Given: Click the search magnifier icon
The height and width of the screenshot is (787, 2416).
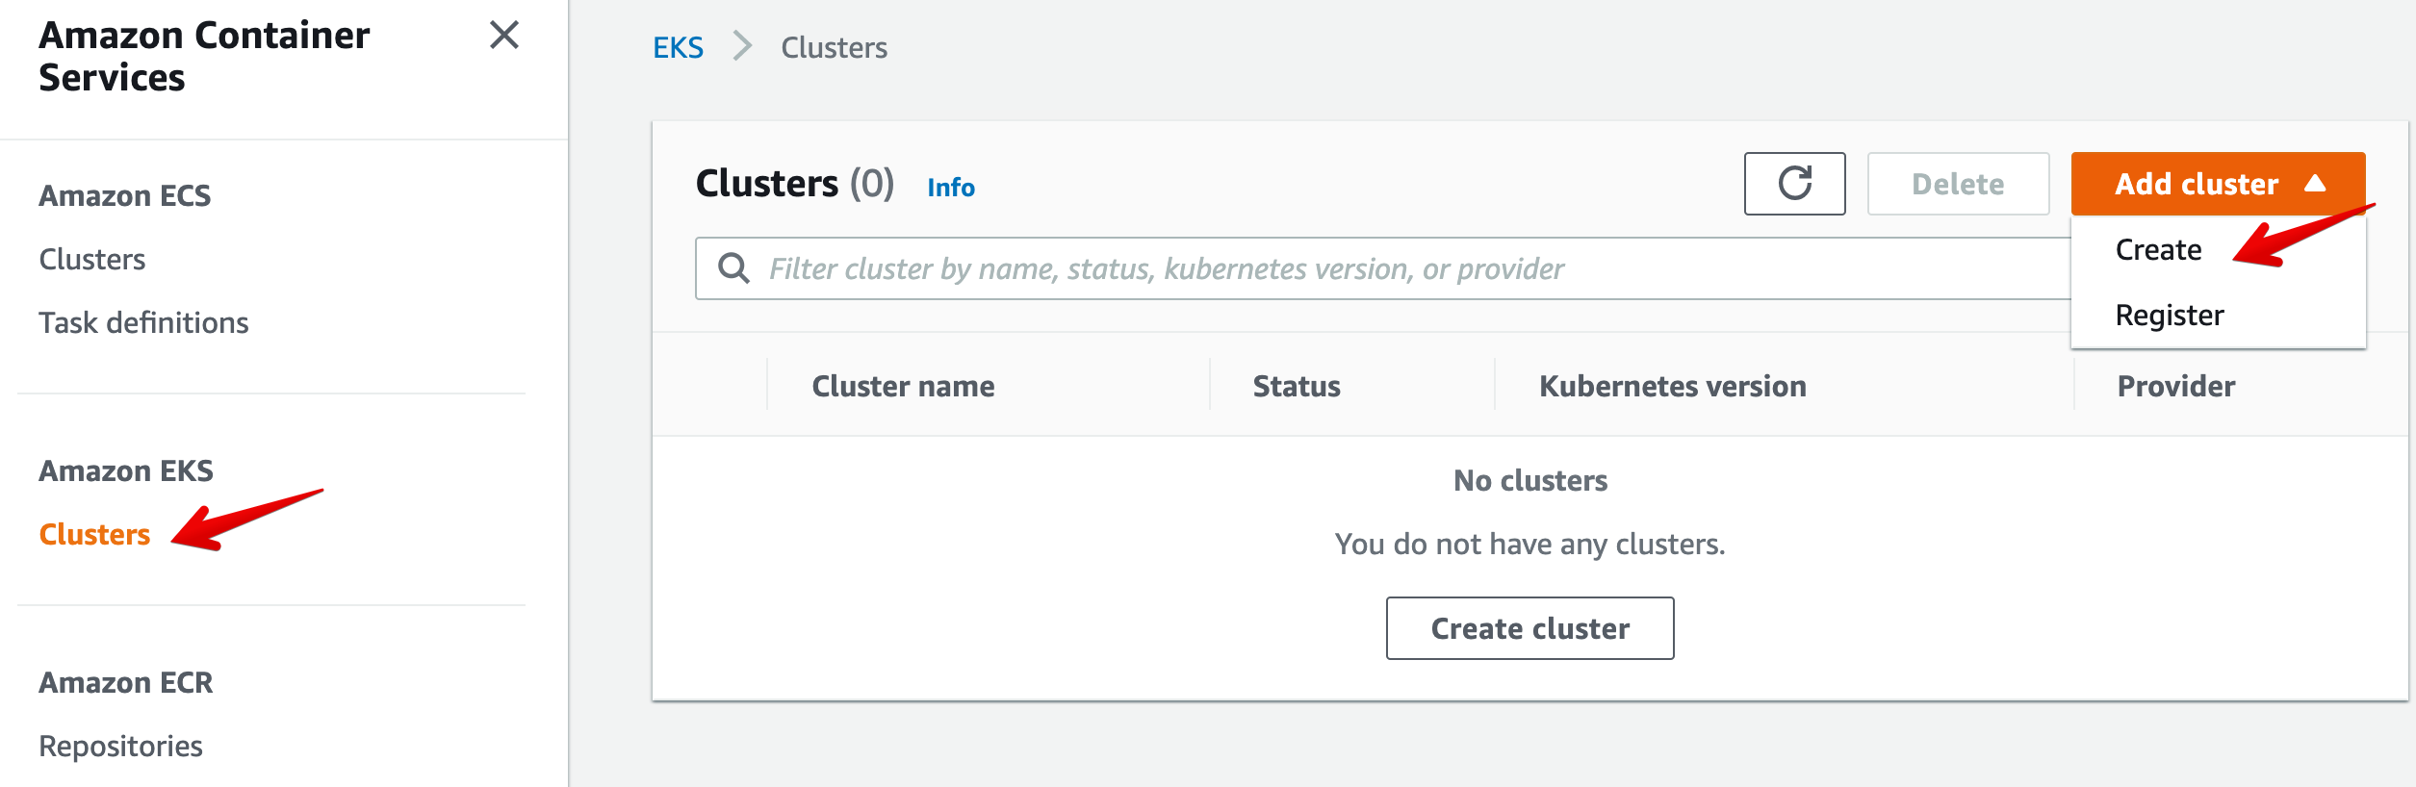Looking at the screenshot, I should click(x=733, y=268).
